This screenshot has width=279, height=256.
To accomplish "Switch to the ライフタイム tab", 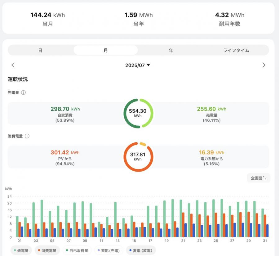I will pos(236,50).
